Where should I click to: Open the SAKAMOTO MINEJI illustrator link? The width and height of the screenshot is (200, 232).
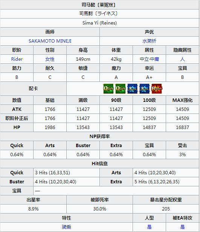(x=50, y=41)
